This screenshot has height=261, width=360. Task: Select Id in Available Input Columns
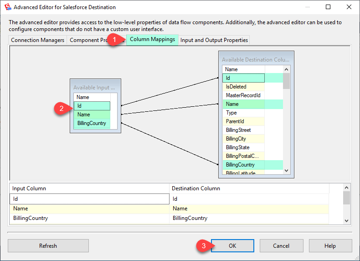[92, 106]
